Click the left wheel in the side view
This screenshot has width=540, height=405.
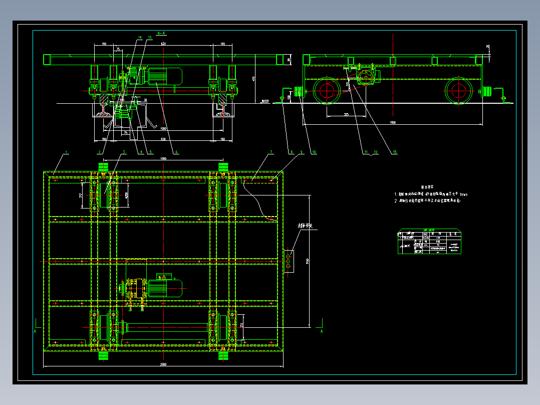click(327, 91)
